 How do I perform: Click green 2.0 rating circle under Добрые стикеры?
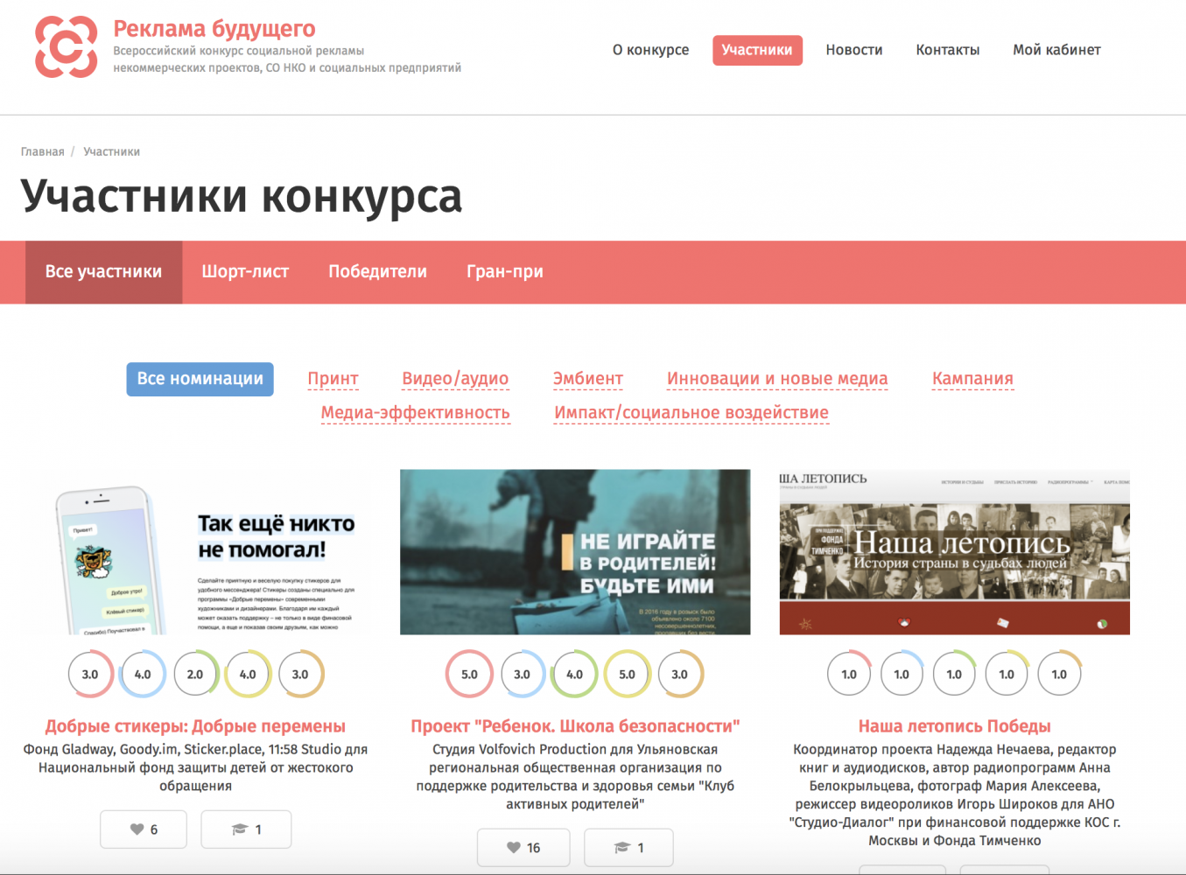195,675
